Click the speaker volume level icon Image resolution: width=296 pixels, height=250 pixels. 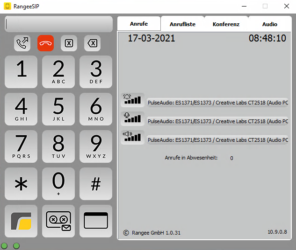132,137
